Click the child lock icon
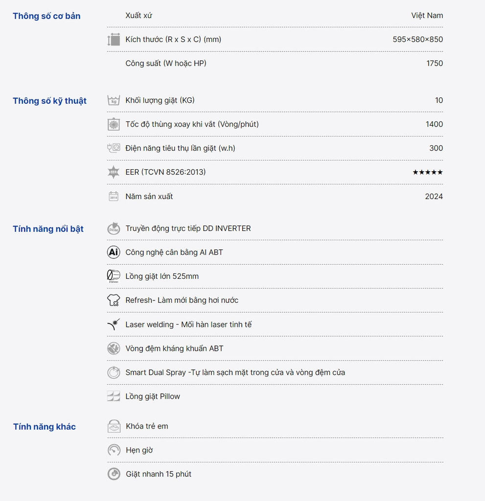 click(114, 426)
